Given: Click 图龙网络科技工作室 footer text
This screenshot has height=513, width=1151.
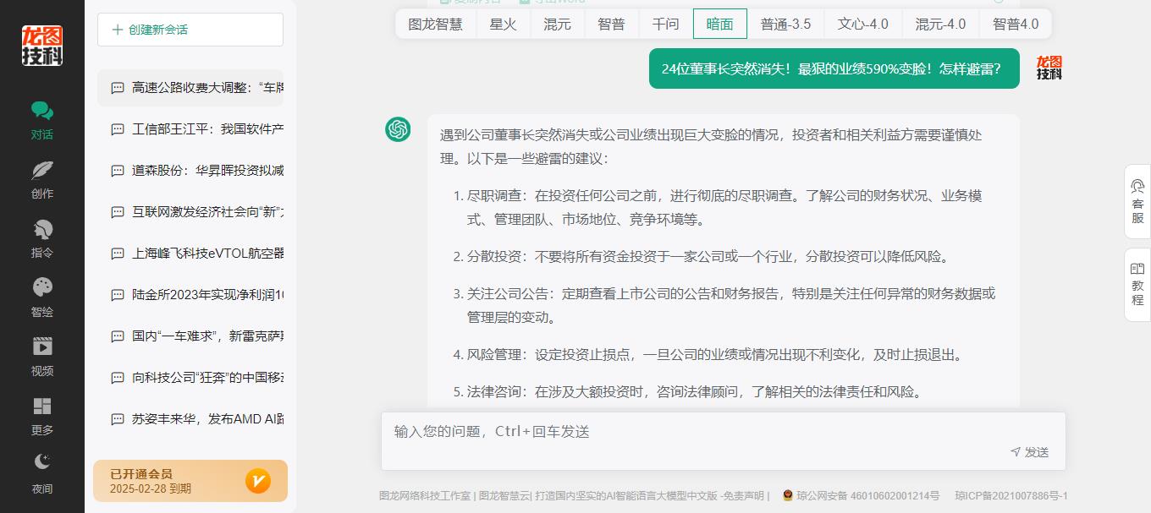Looking at the screenshot, I should (425, 496).
